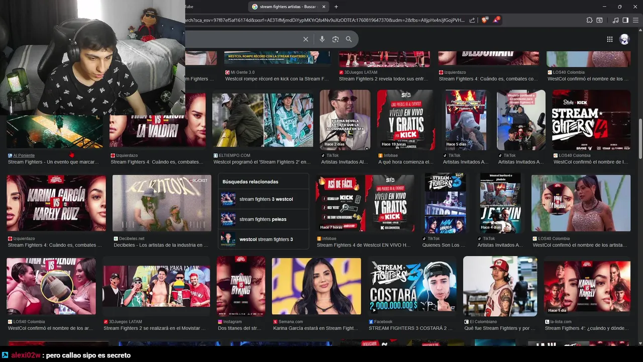Open 'Así de fácil' Infobae thumbnail
643x362 pixels.
[x=365, y=203]
